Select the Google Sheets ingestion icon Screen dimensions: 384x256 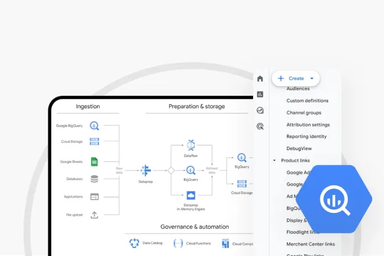click(x=94, y=162)
